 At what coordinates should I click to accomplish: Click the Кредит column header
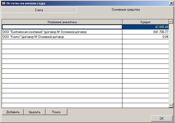point(146,22)
